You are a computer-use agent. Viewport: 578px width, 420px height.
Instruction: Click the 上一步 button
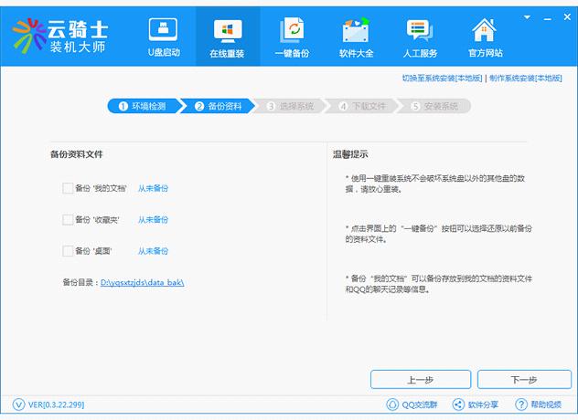[421, 380]
